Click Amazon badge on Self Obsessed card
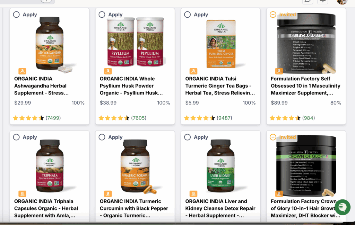 point(279,71)
